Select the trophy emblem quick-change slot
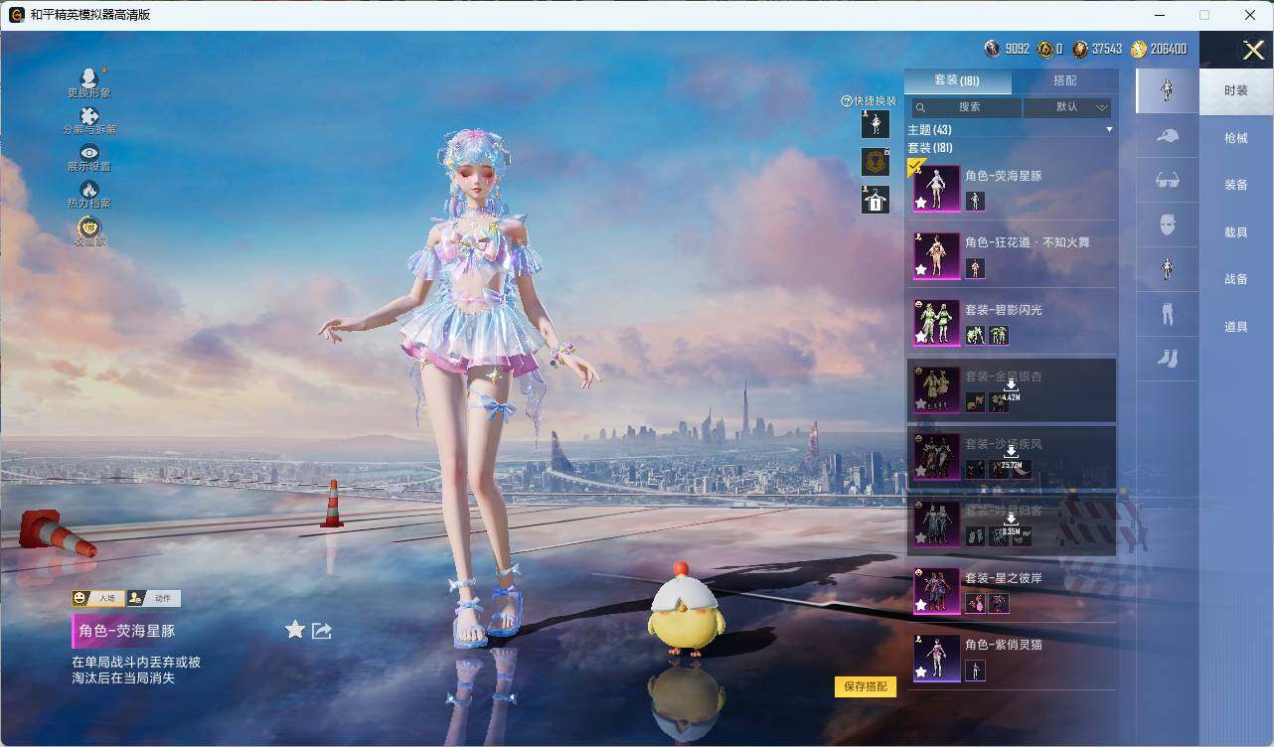 [875, 162]
